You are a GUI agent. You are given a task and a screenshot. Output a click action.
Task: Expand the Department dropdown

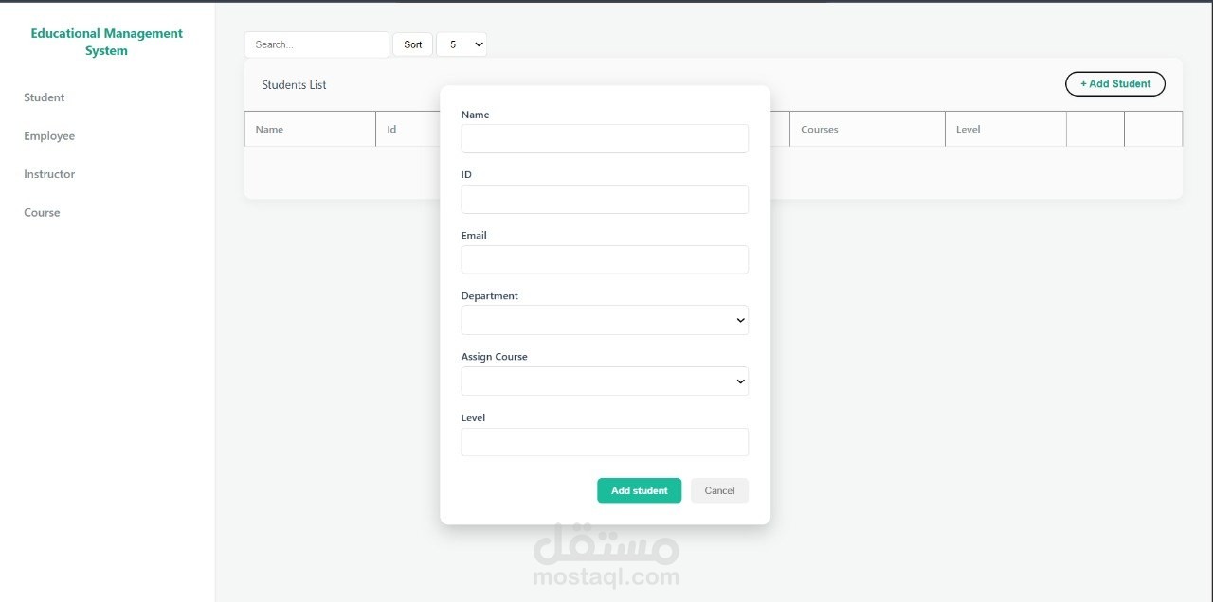605,320
